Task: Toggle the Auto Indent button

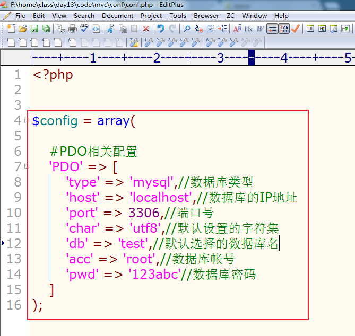Action: [272, 29]
